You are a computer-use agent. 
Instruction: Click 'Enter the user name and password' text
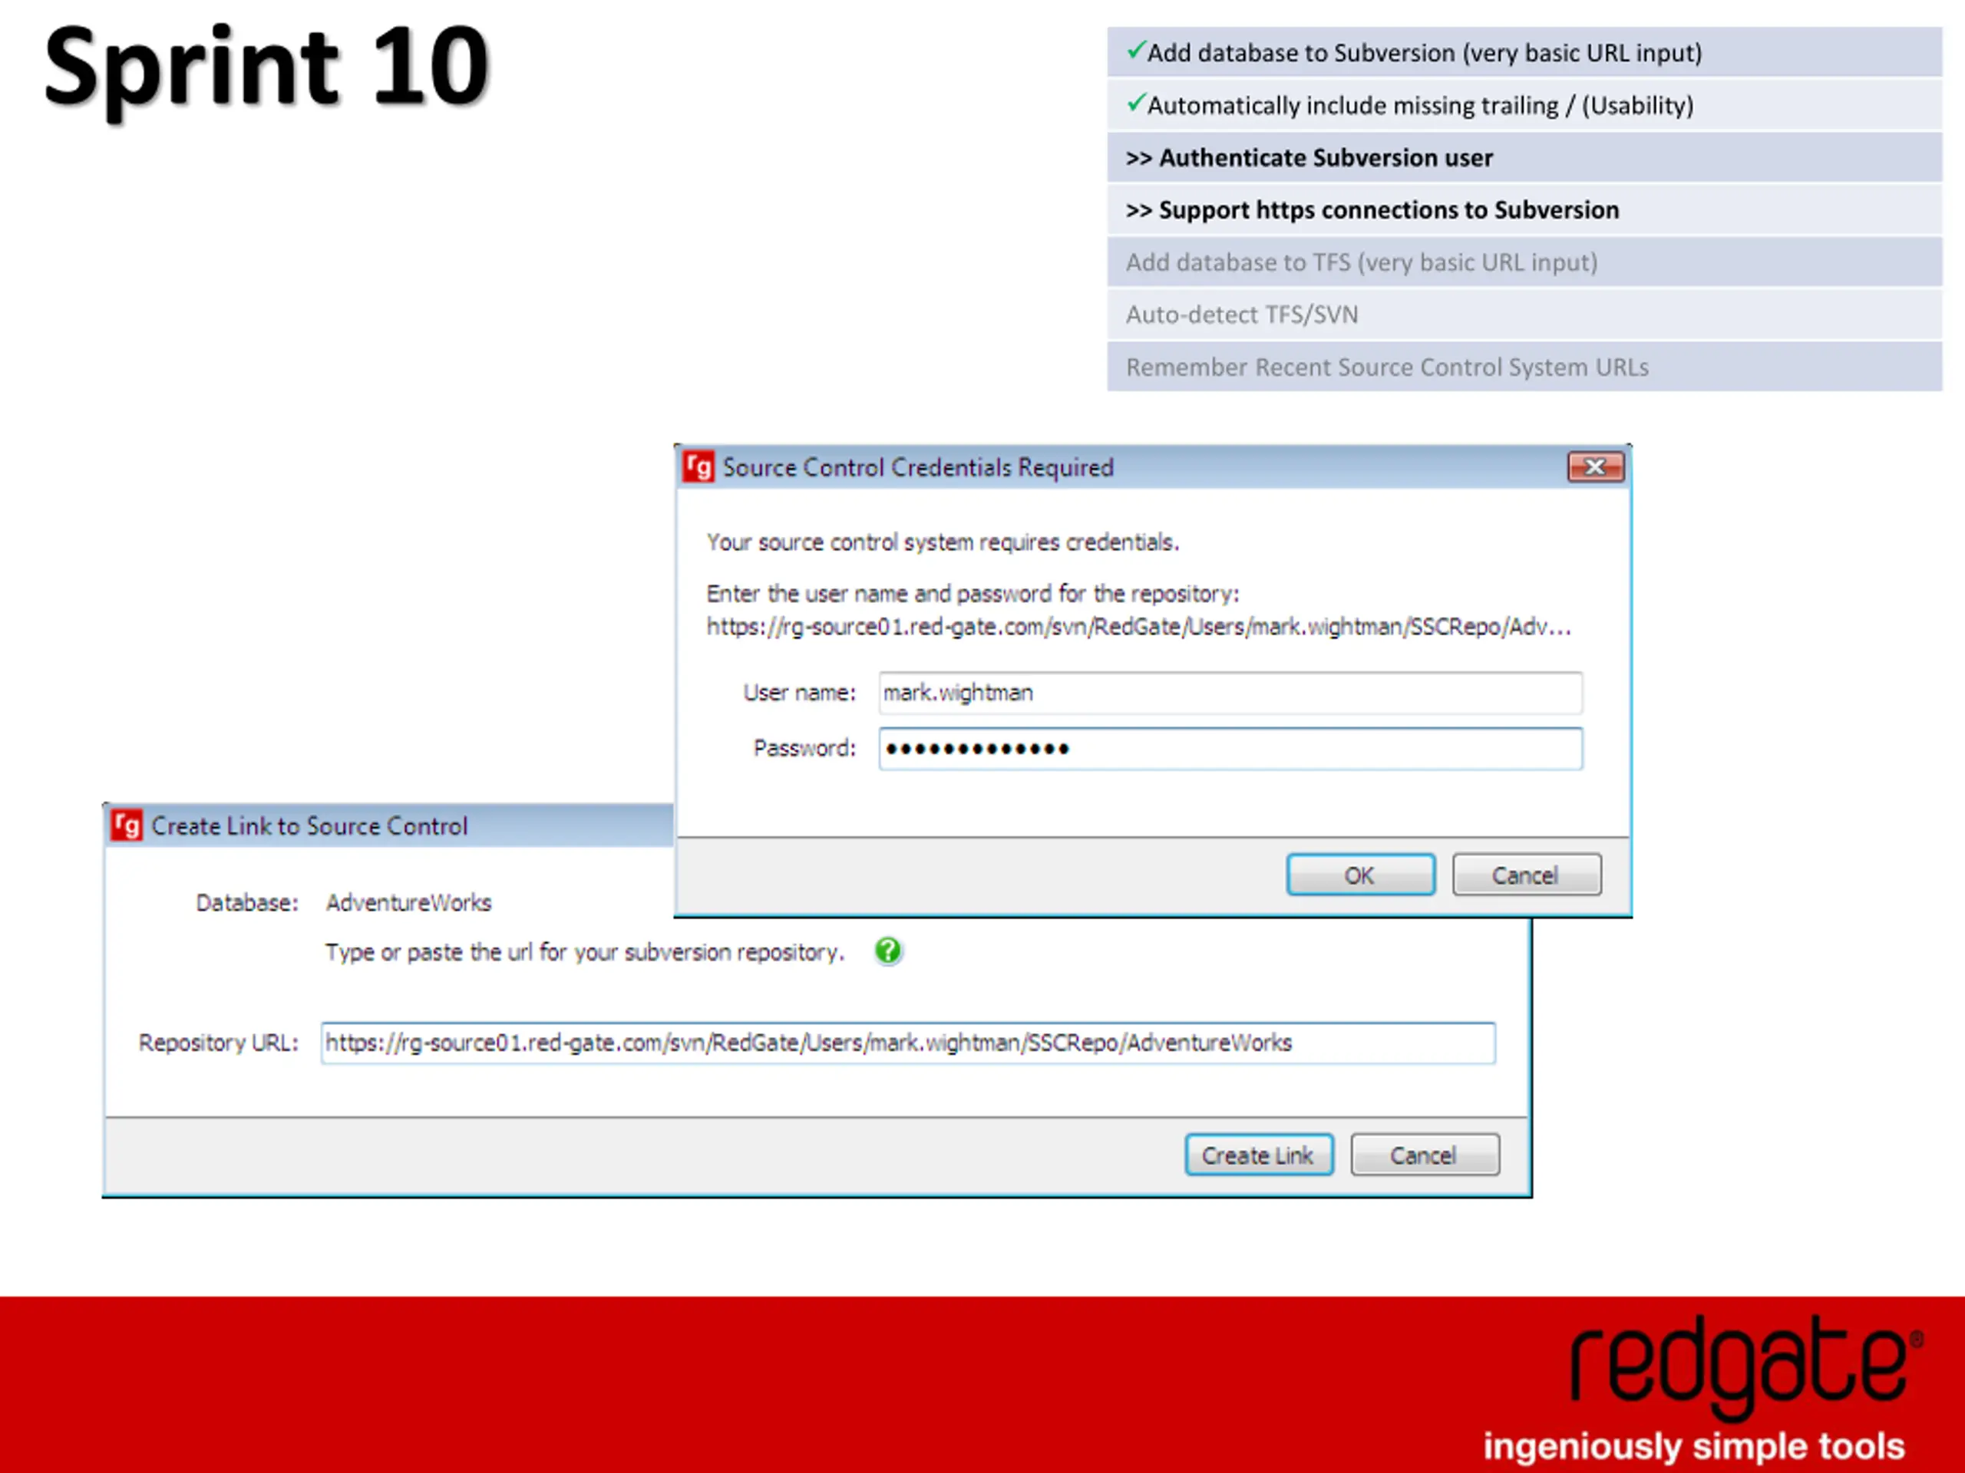pos(973,594)
